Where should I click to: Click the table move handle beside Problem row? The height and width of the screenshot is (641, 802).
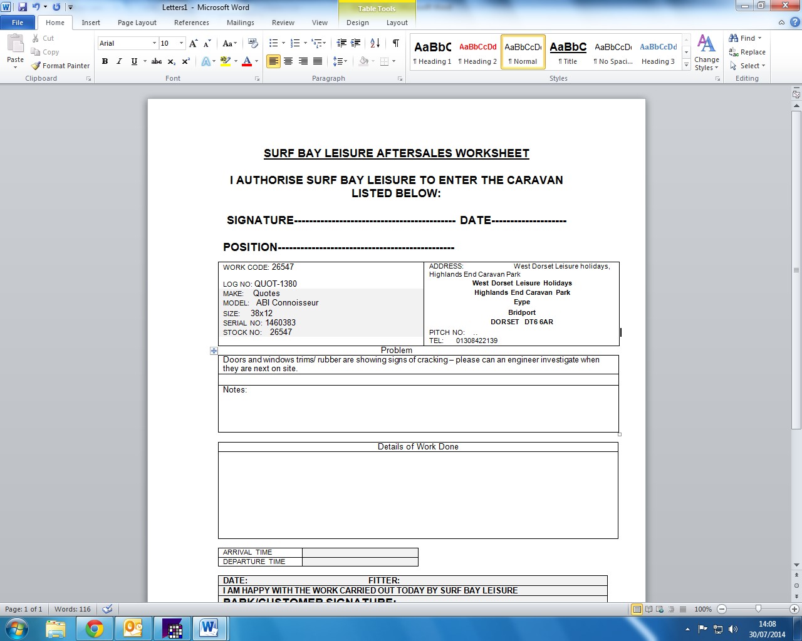[x=214, y=351]
